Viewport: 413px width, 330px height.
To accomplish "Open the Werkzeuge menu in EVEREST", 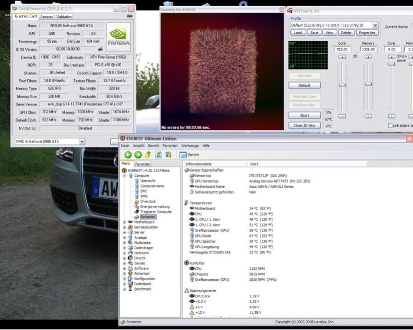I will tap(190, 145).
